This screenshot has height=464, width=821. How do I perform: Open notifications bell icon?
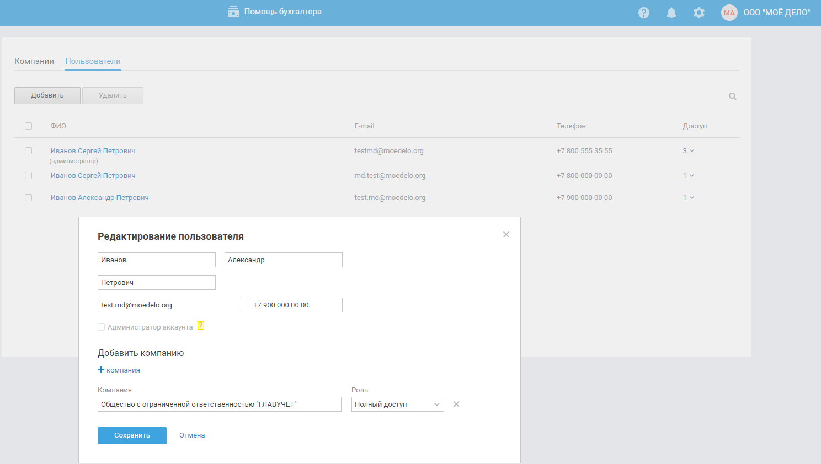[x=671, y=13]
